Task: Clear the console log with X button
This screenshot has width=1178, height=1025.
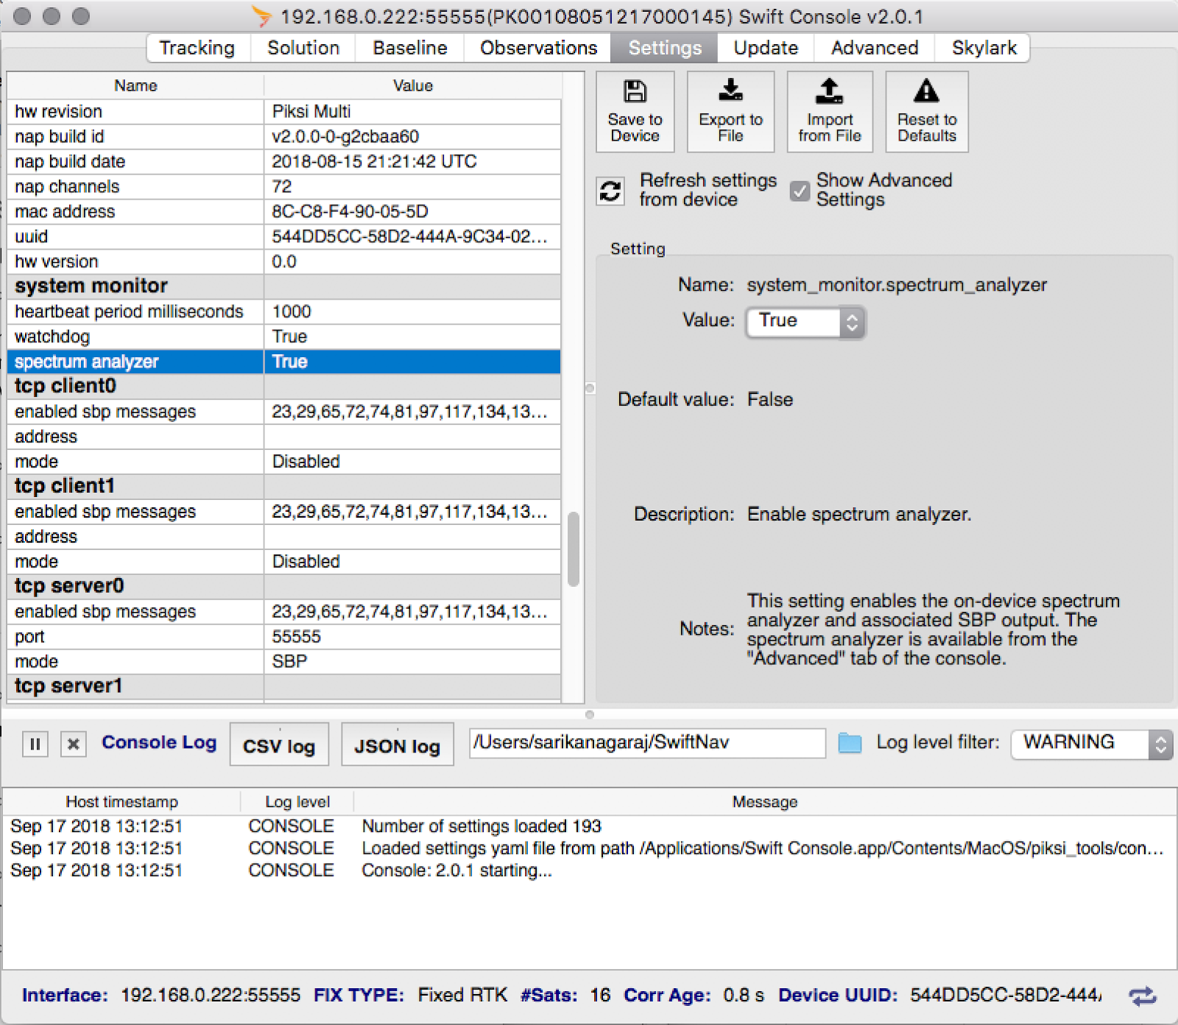Action: tap(73, 744)
